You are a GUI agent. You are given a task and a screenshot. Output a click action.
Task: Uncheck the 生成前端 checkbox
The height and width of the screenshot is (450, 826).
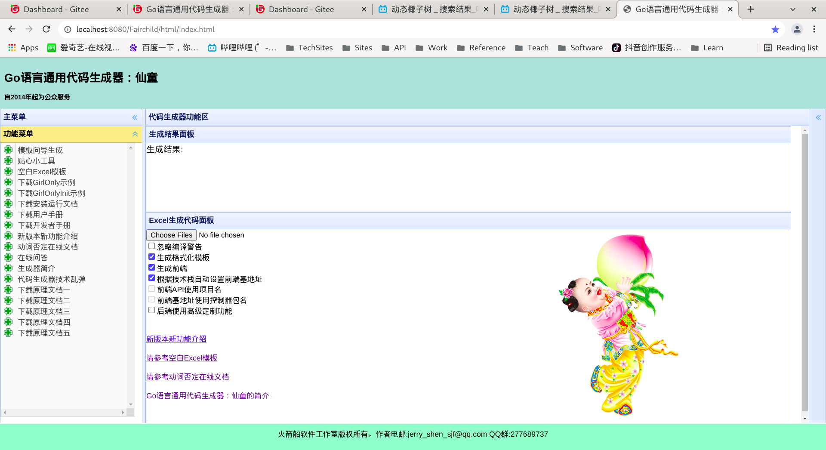pyautogui.click(x=151, y=268)
